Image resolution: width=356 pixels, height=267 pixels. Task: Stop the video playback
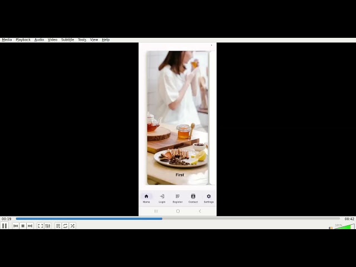pos(23,226)
